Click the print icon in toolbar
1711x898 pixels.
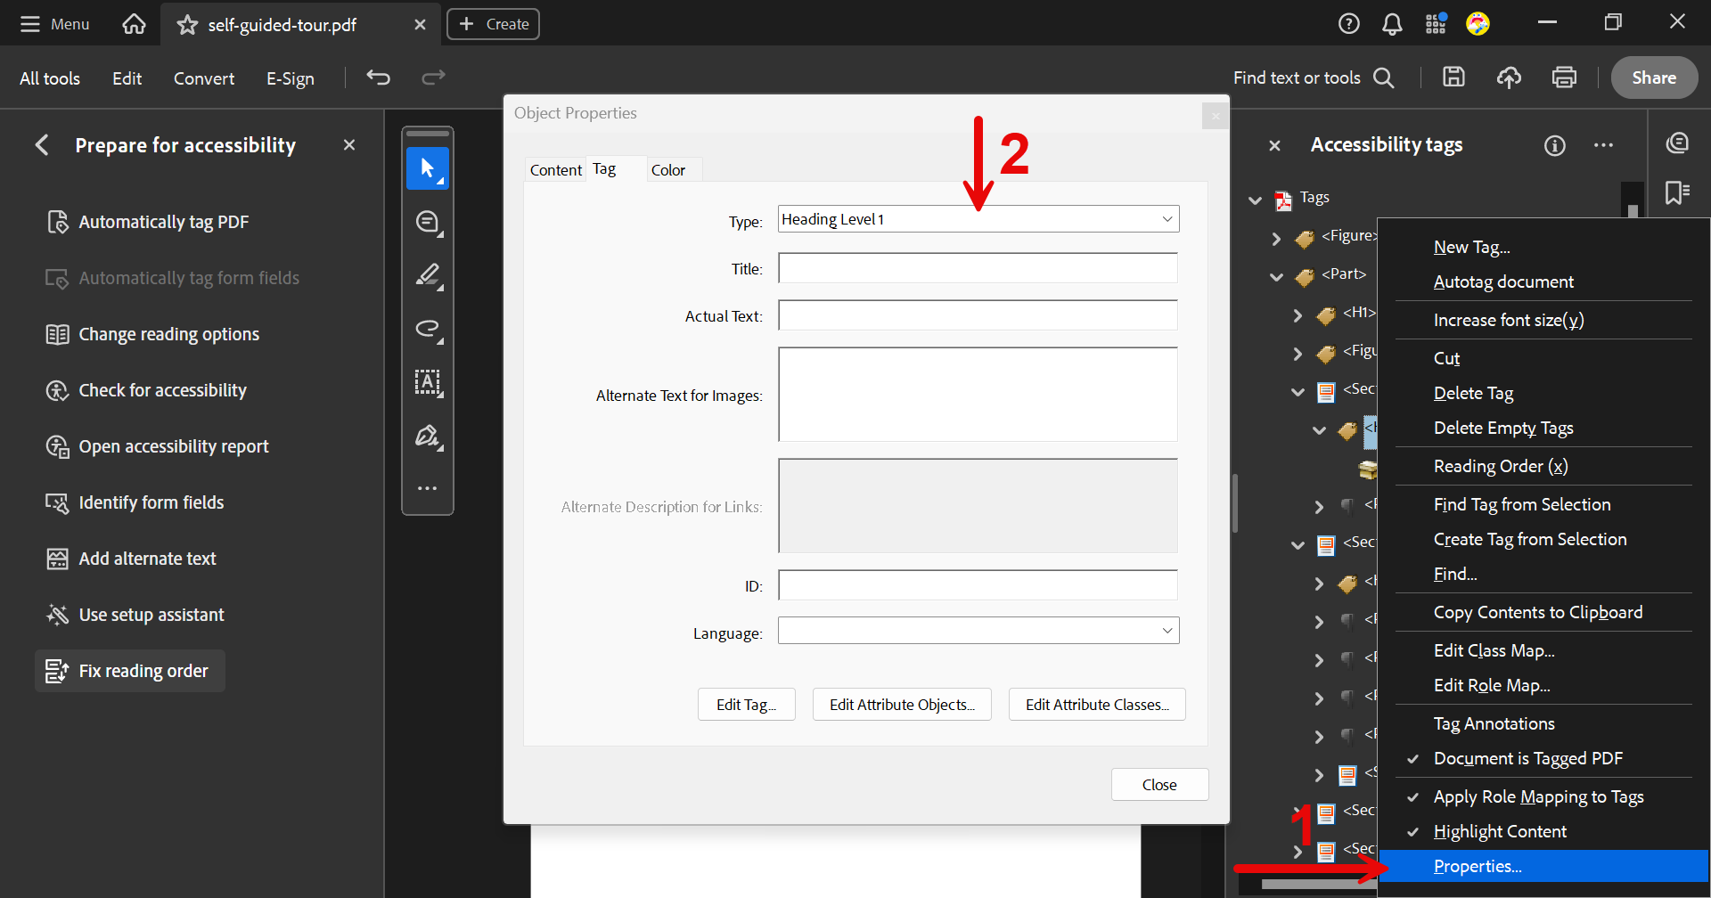1564,78
